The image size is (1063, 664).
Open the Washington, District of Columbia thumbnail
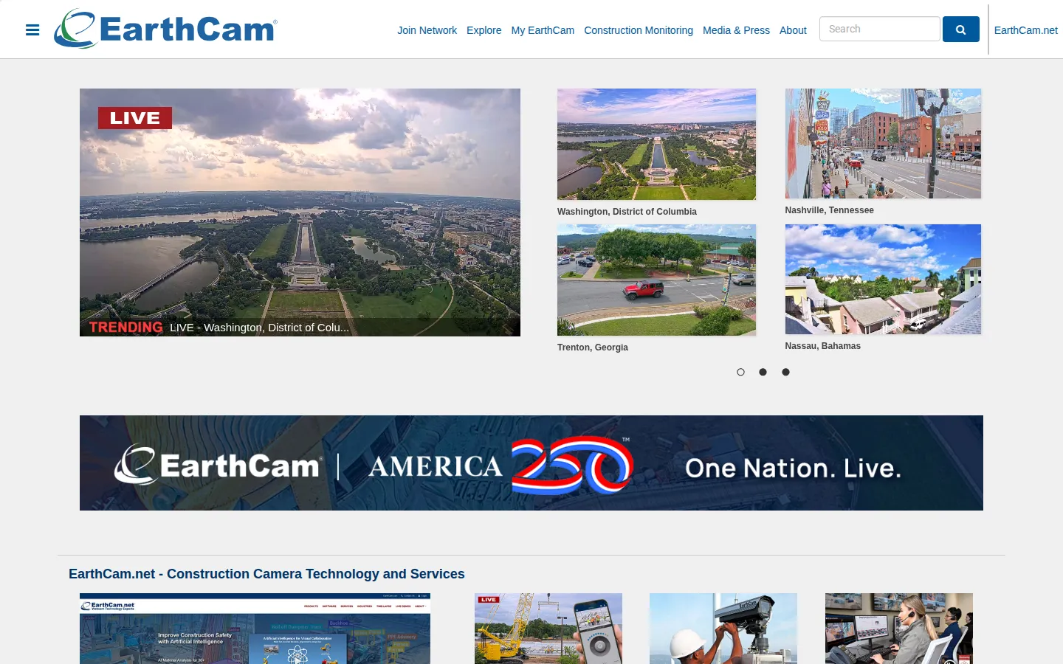point(656,144)
